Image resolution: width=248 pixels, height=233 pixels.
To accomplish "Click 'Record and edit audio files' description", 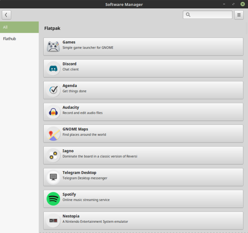I will [x=82, y=113].
